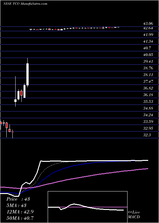This screenshot has width=159, height=223.
Task: Select the 32.95 price axis label
Action: click(x=148, y=128)
